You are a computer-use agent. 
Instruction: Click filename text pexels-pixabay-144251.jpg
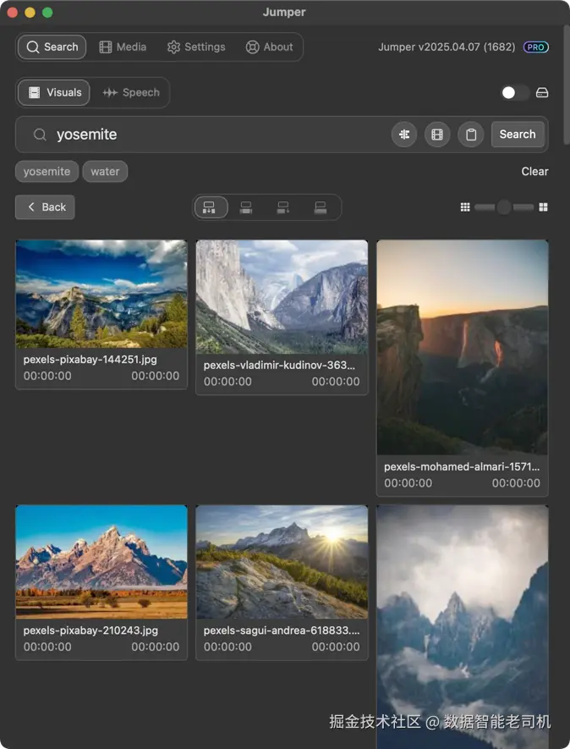[x=90, y=360]
